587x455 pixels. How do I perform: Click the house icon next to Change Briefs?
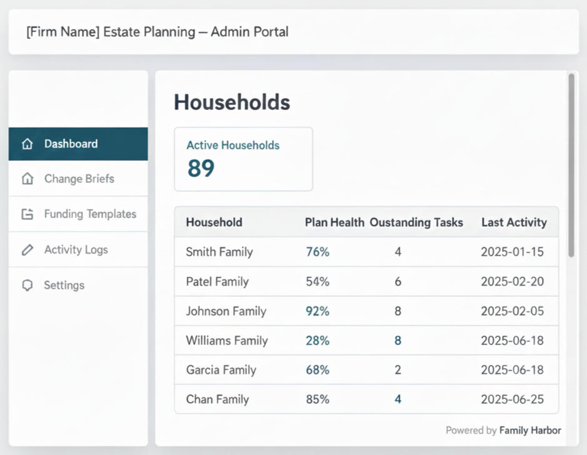coord(28,179)
